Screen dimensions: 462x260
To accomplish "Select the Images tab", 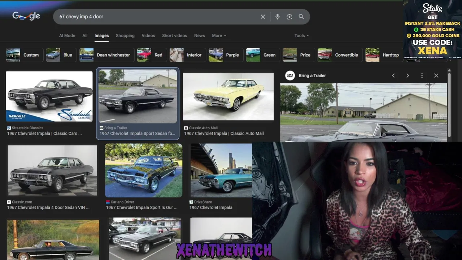I will point(101,35).
